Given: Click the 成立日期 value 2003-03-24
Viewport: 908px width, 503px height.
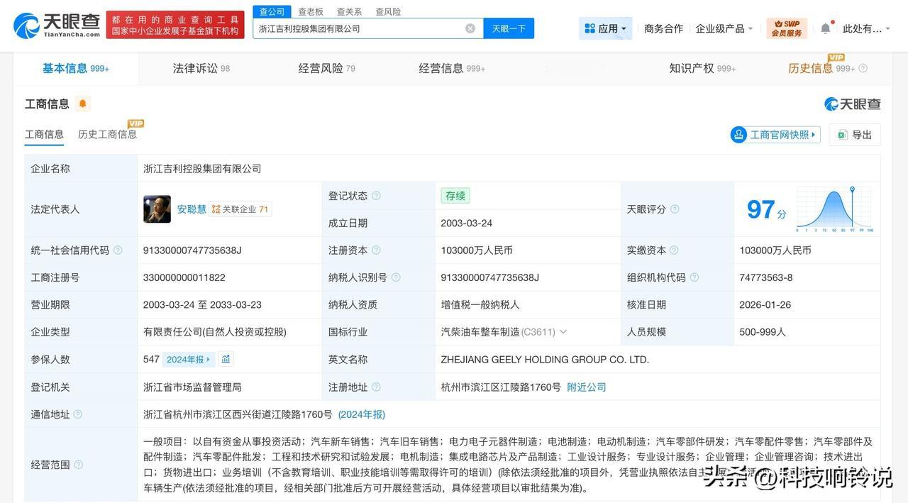Looking at the screenshot, I should pos(467,223).
